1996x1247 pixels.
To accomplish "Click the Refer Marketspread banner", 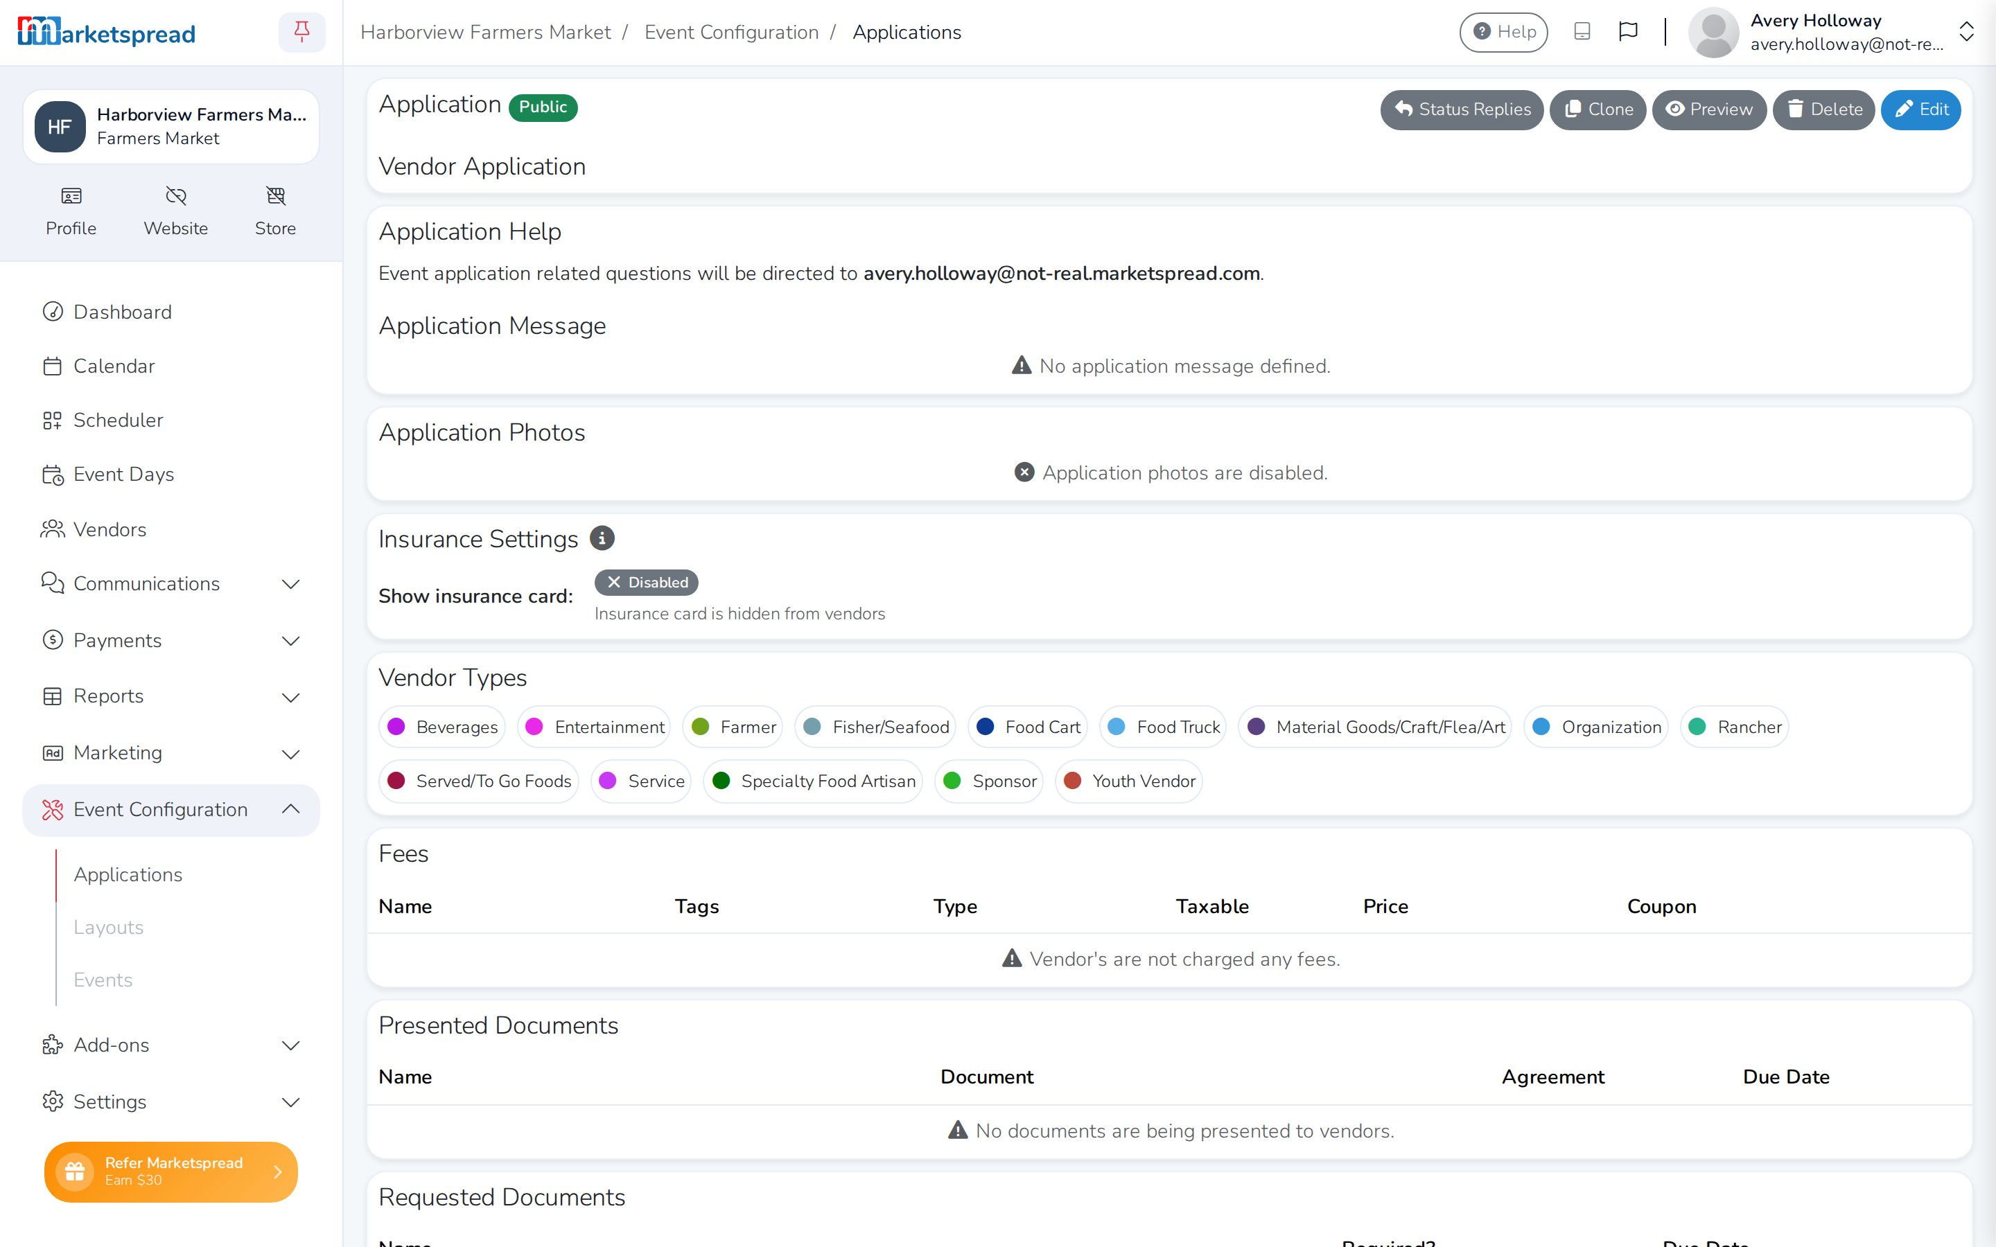I will click(x=170, y=1171).
